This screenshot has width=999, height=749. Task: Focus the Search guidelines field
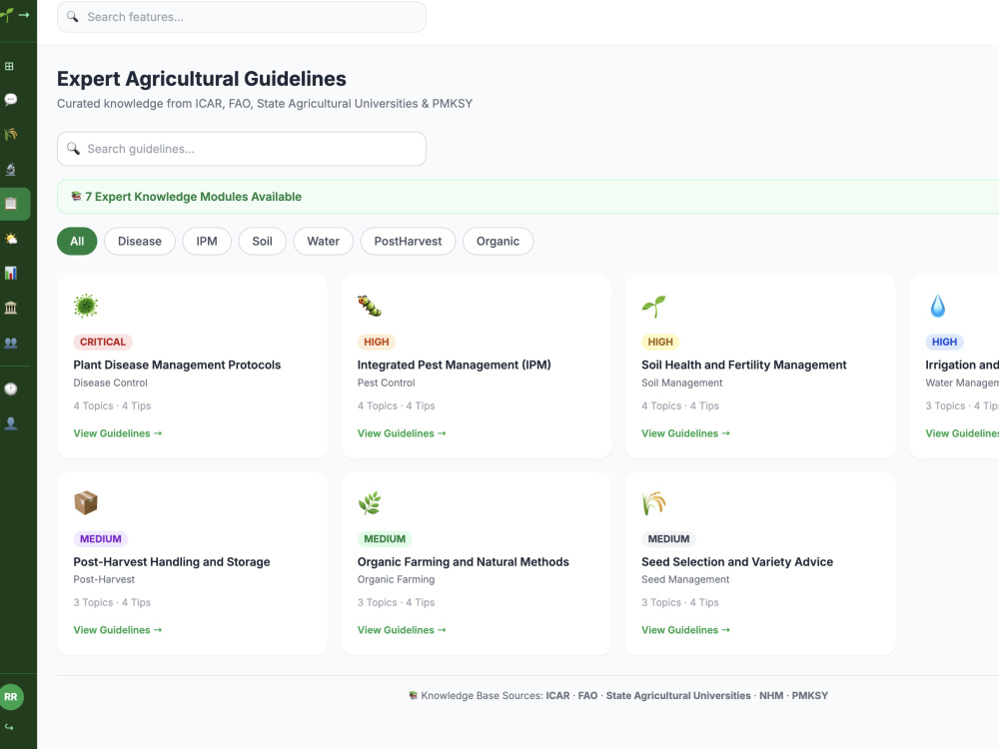click(x=242, y=149)
